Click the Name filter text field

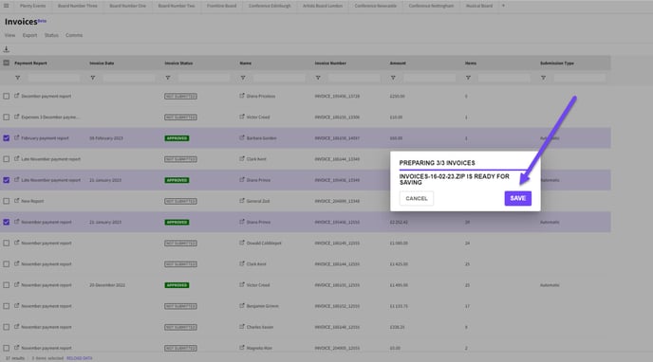(x=279, y=78)
